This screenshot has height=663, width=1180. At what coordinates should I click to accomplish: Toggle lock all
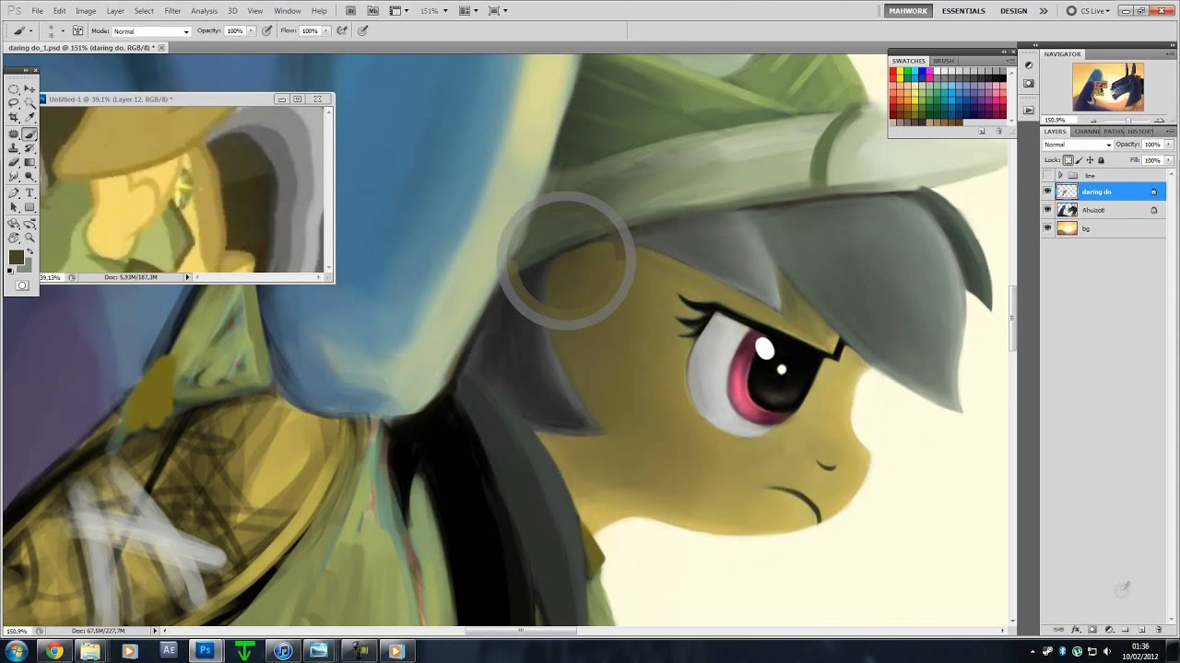click(x=1101, y=160)
